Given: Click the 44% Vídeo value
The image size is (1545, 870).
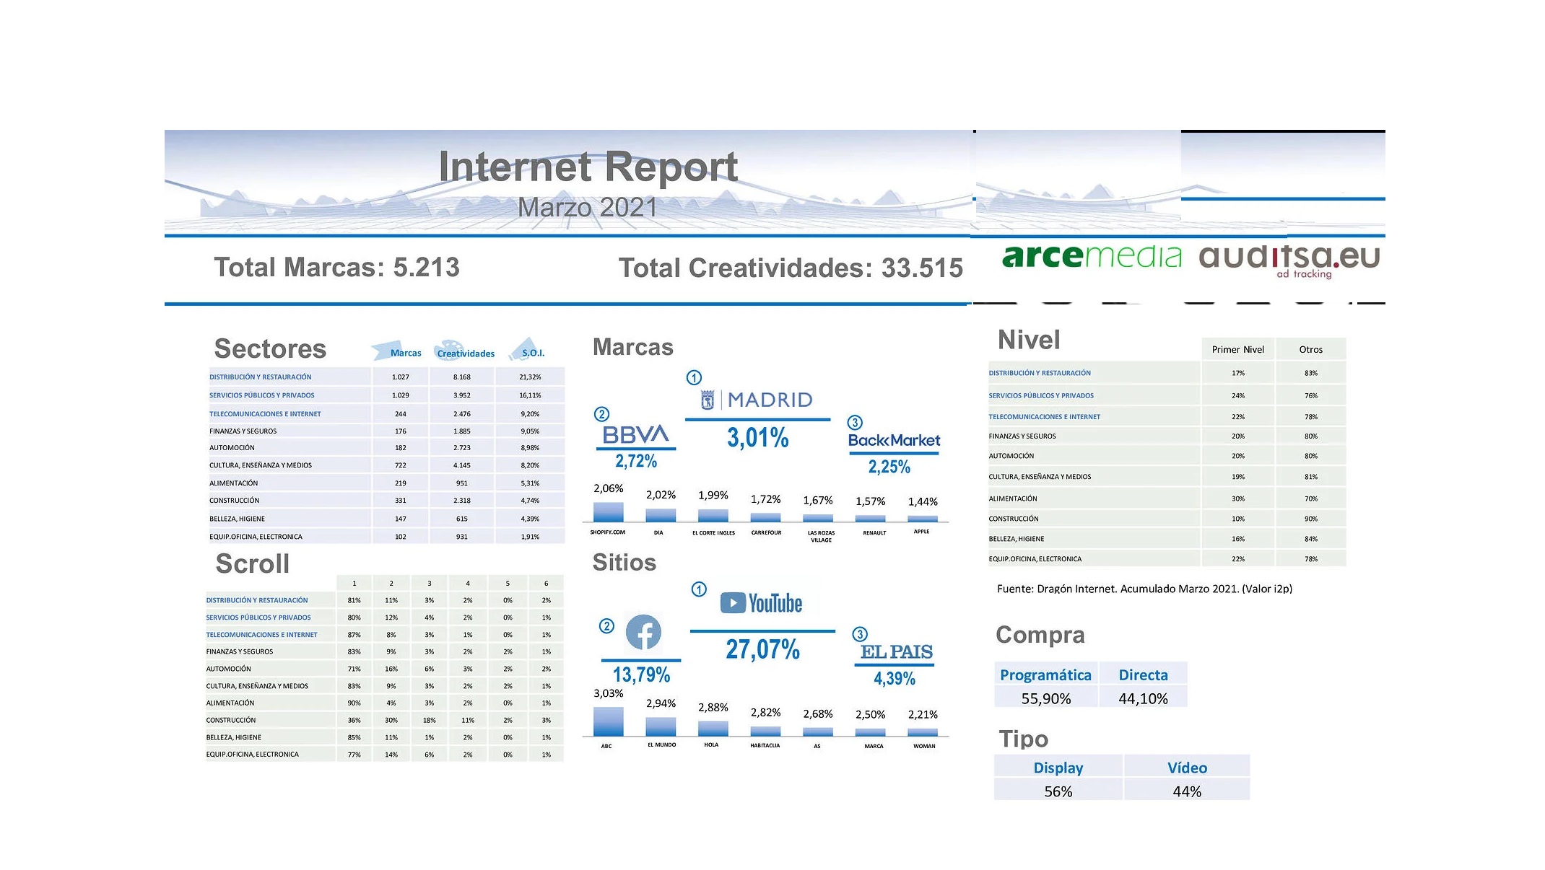Looking at the screenshot, I should click(x=1187, y=791).
